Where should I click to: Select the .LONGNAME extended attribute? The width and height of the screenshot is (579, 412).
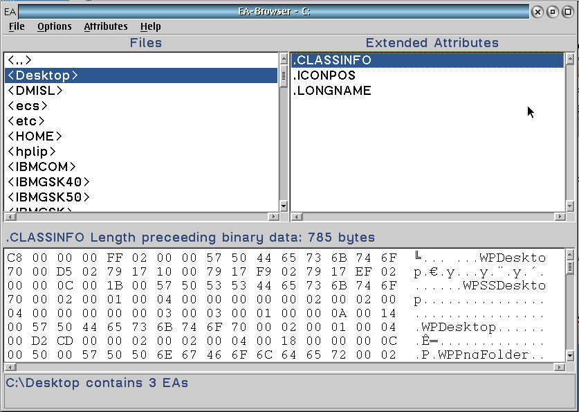(x=332, y=91)
